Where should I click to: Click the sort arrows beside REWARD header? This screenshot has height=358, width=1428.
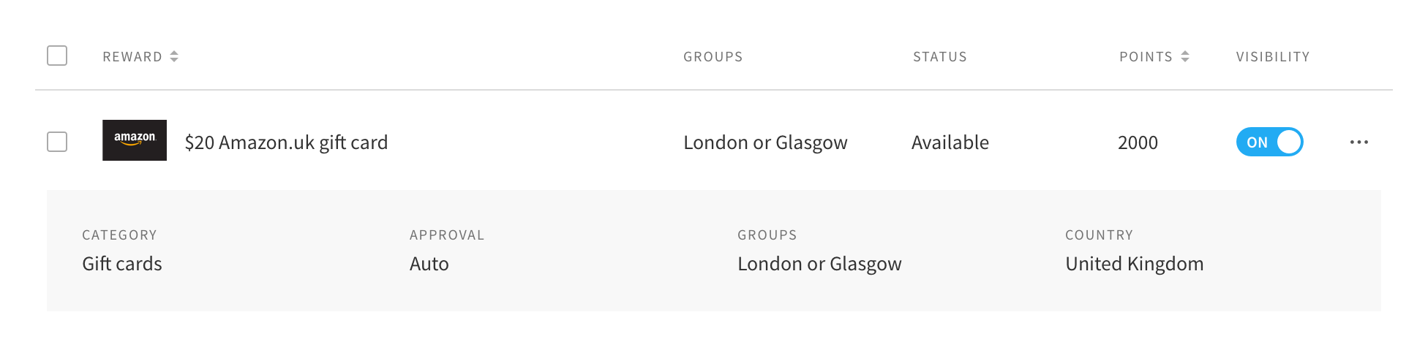[x=174, y=56]
